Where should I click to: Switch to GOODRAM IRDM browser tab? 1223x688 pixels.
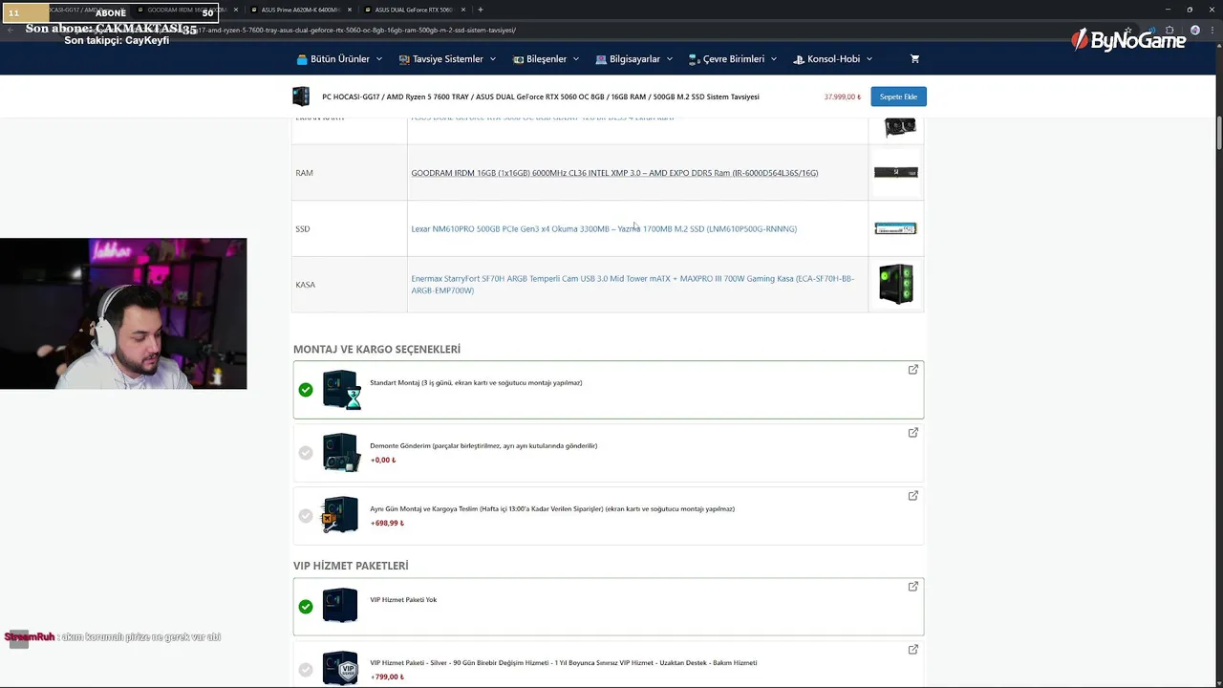(x=187, y=10)
